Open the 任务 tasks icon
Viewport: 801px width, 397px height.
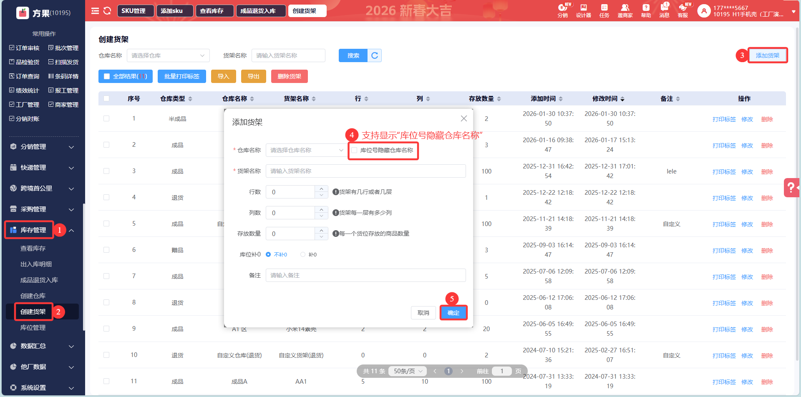[604, 10]
